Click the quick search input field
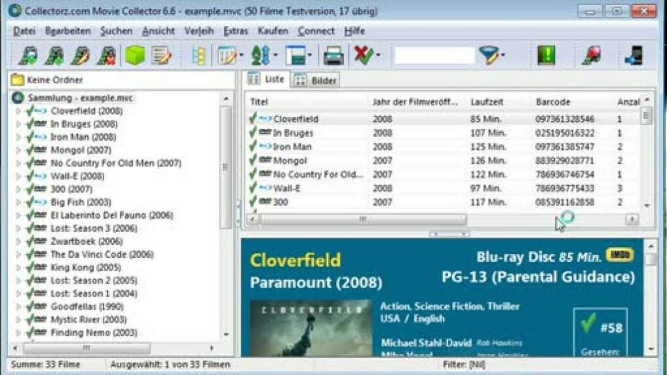 434,56
